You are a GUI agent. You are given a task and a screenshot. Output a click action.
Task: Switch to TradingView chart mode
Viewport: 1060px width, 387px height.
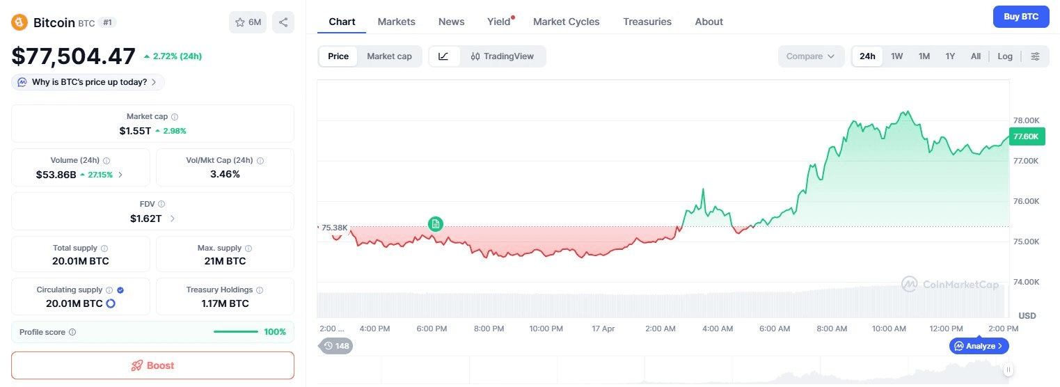coord(503,56)
